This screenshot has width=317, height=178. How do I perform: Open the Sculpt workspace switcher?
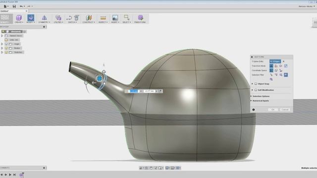pos(6,19)
